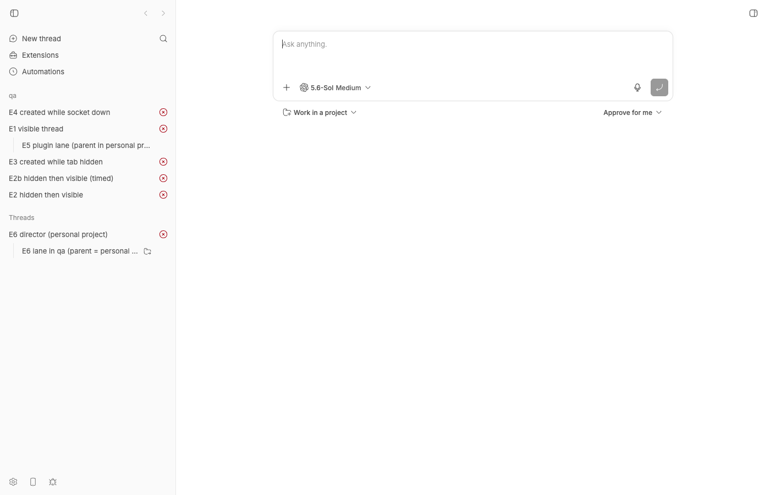This screenshot has height=495, width=770.
Task: Click error icon on E1 visible thread
Action: tap(163, 129)
